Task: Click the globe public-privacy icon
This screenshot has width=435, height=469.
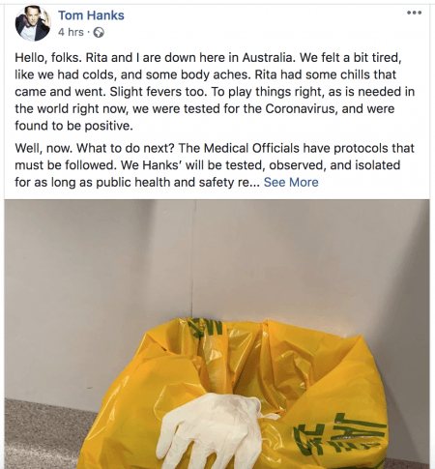Action: [99, 32]
